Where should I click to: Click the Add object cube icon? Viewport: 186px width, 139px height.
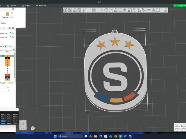point(65,10)
